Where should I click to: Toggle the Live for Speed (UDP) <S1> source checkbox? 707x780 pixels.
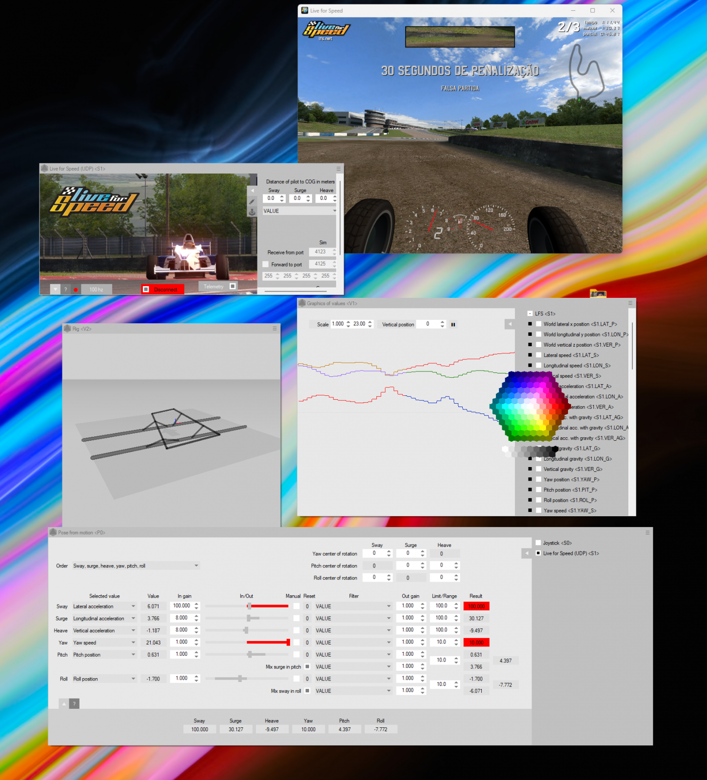click(x=538, y=553)
